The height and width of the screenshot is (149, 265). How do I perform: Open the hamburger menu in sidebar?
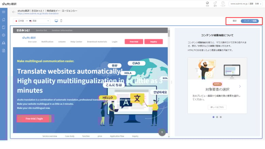[x=3, y=12]
